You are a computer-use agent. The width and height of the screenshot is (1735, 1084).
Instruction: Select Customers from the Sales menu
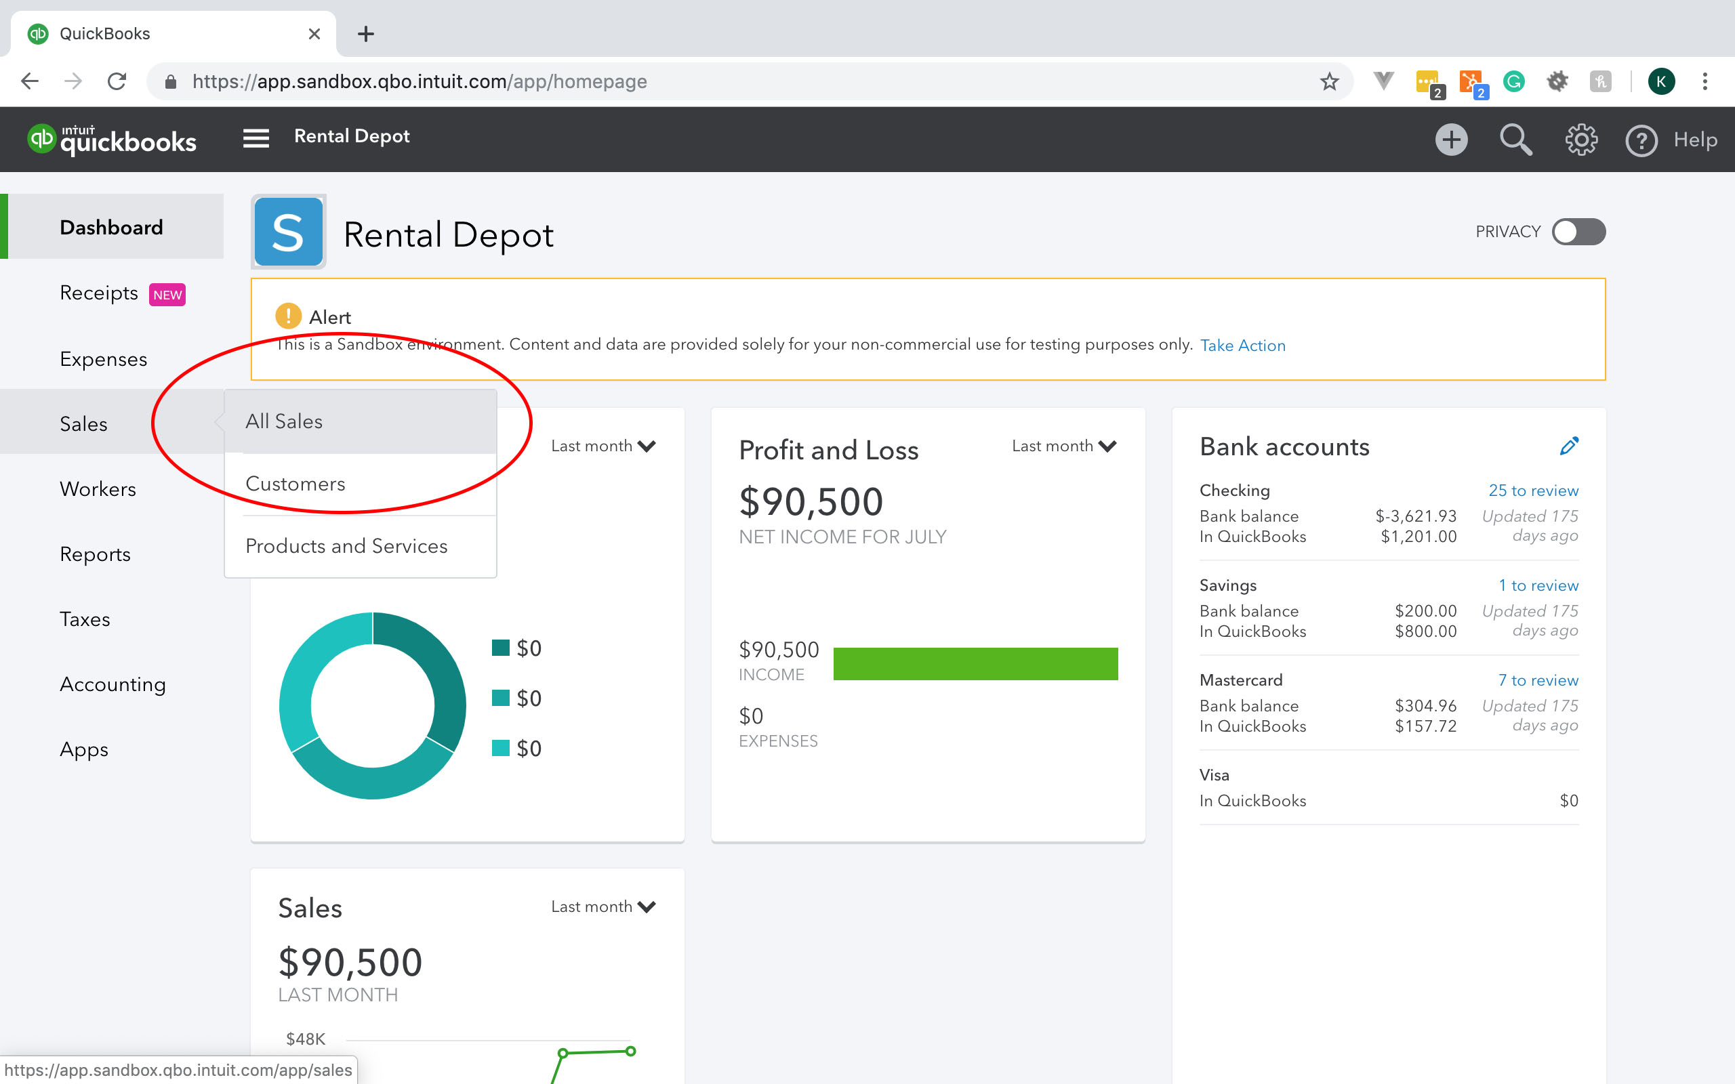click(295, 483)
